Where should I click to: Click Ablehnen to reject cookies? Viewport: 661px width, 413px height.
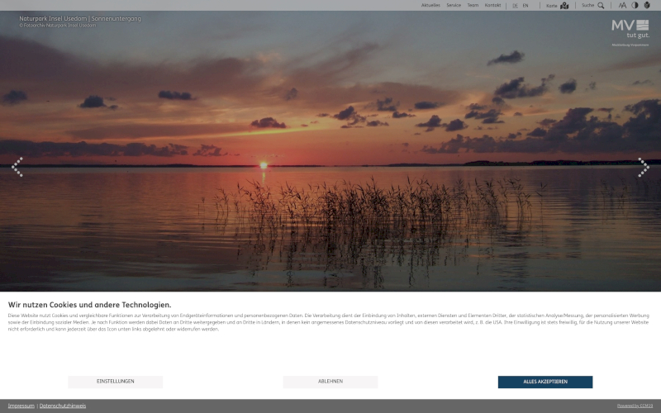[330, 382]
